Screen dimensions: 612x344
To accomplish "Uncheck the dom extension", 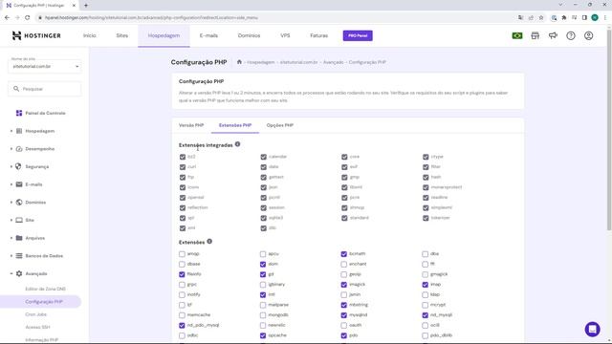I will [263, 264].
